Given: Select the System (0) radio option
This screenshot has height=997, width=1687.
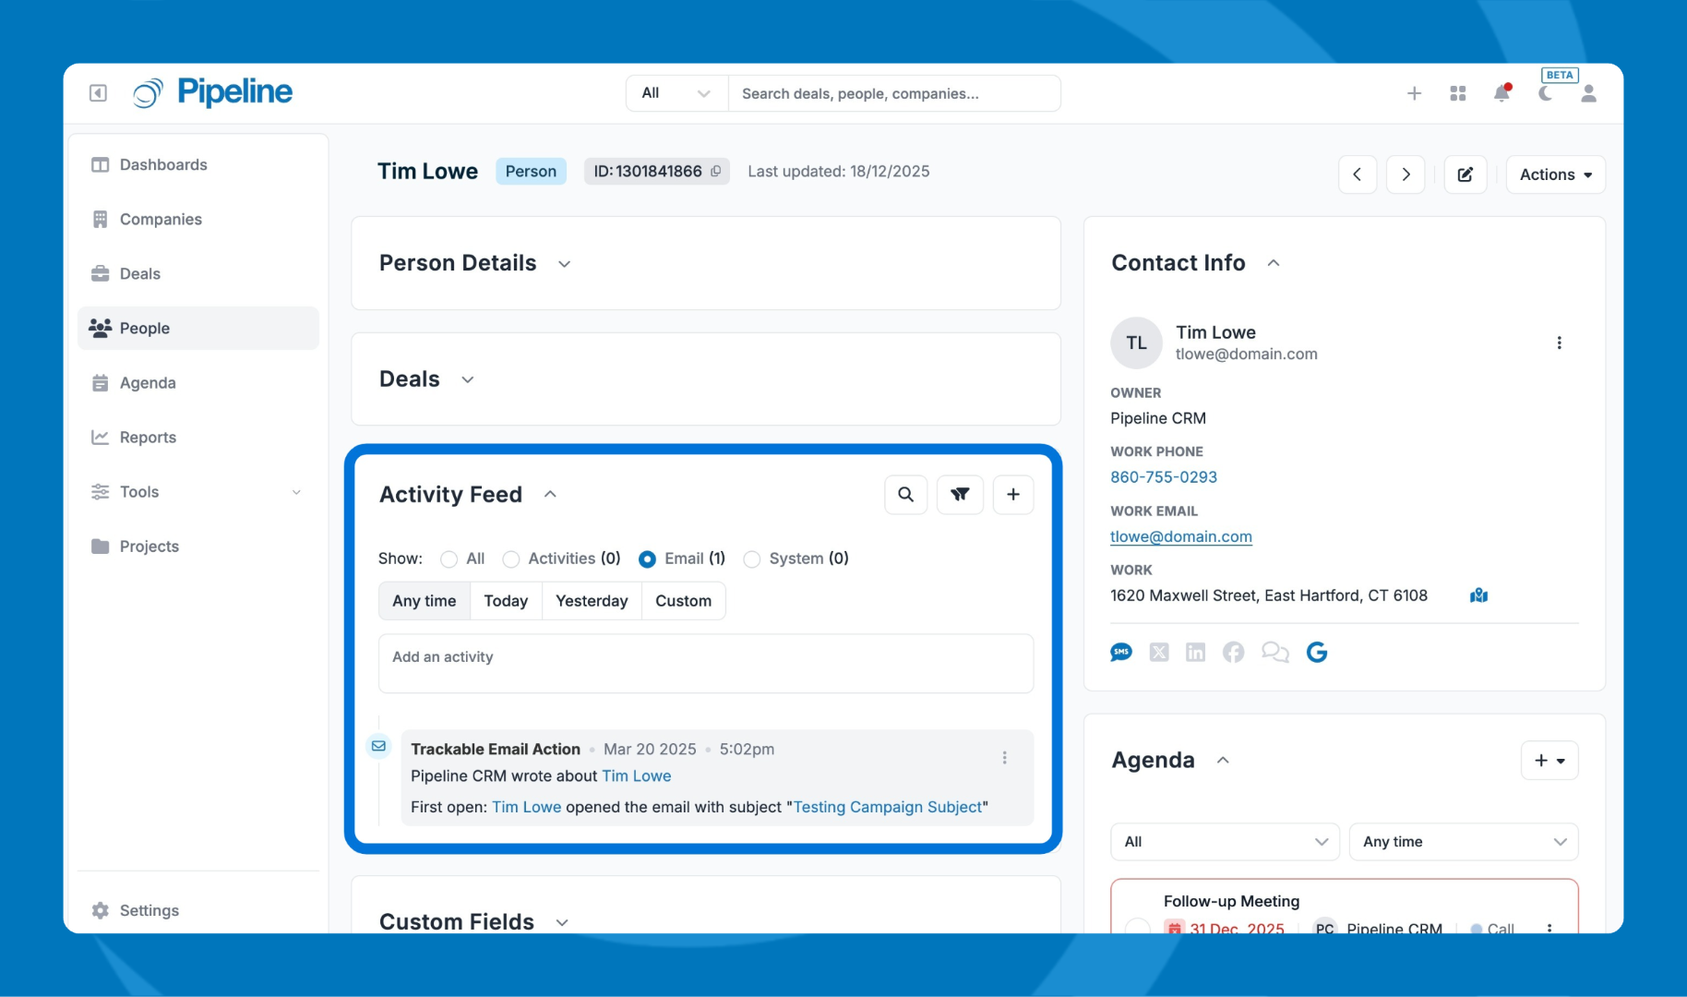Looking at the screenshot, I should (x=752, y=559).
